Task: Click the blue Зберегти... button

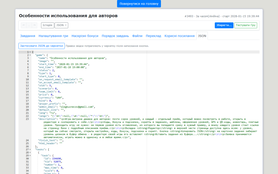Action: [224, 25]
